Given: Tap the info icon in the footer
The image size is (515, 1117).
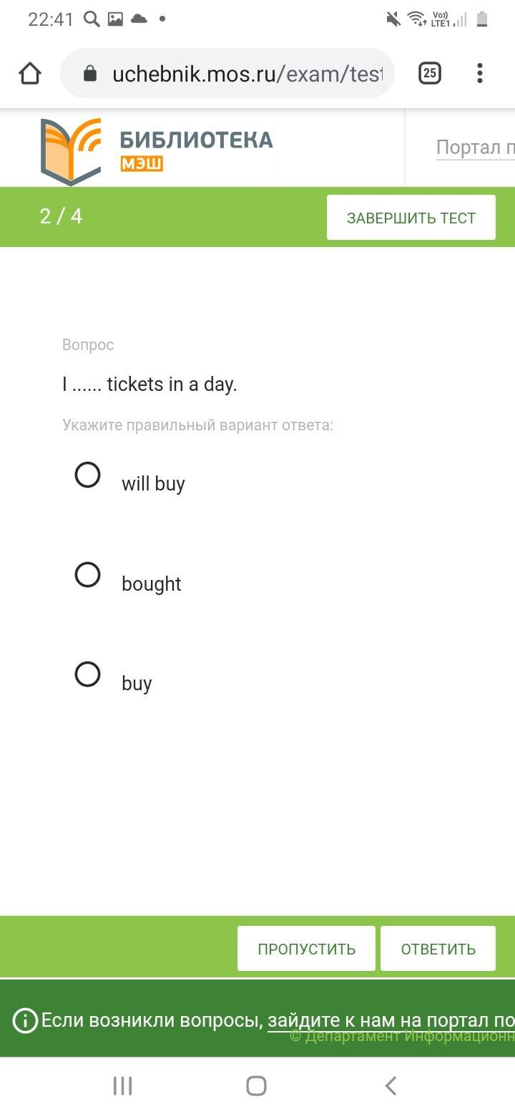Looking at the screenshot, I should (x=25, y=1020).
